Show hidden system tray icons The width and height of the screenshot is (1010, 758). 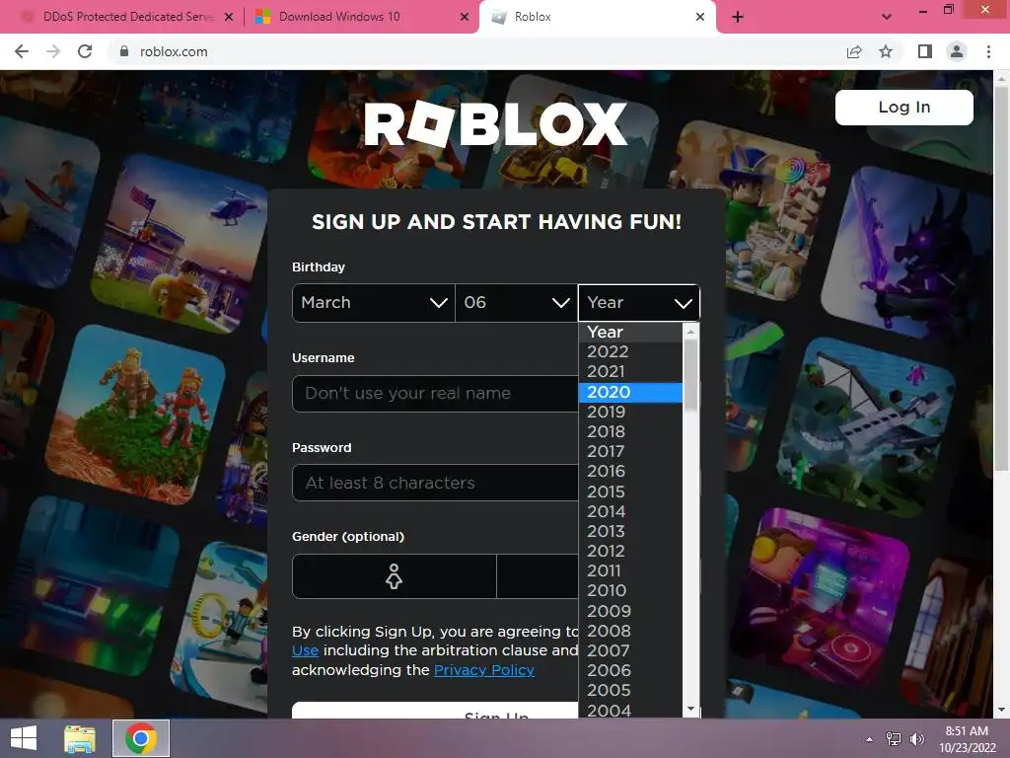870,739
